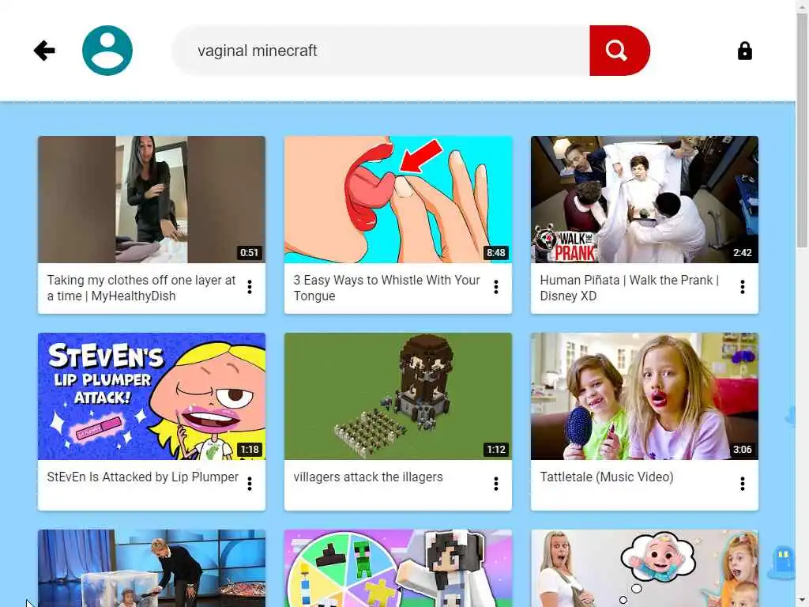This screenshot has width=809, height=607.
Task: Open title 'Tattletale (Music Video)'
Action: 607,477
